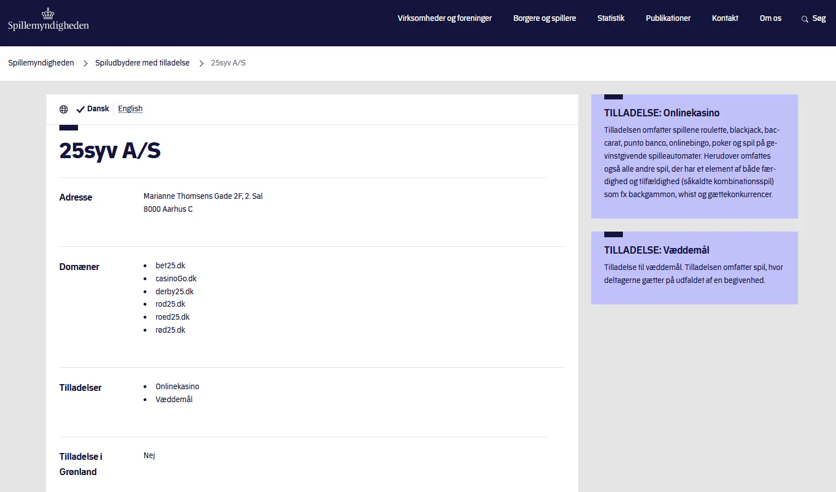Click the 8000 Aarhus C line
Image resolution: width=836 pixels, height=492 pixels.
coord(168,209)
